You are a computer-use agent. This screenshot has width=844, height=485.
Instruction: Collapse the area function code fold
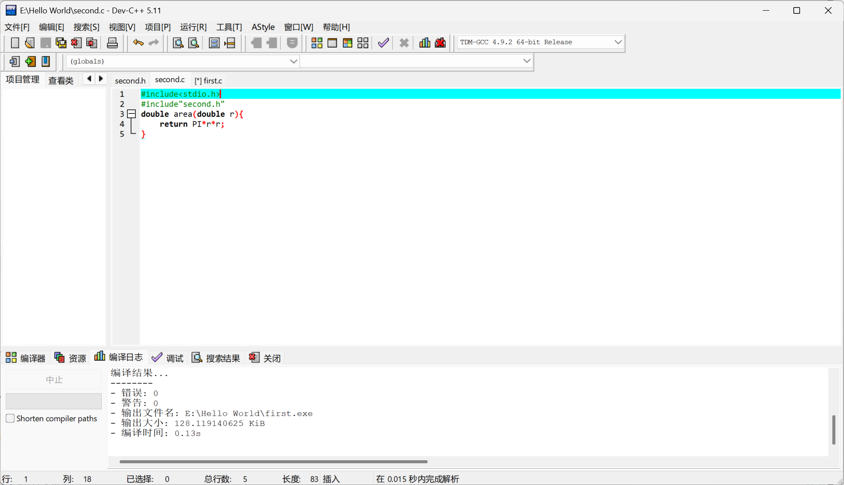(131, 114)
